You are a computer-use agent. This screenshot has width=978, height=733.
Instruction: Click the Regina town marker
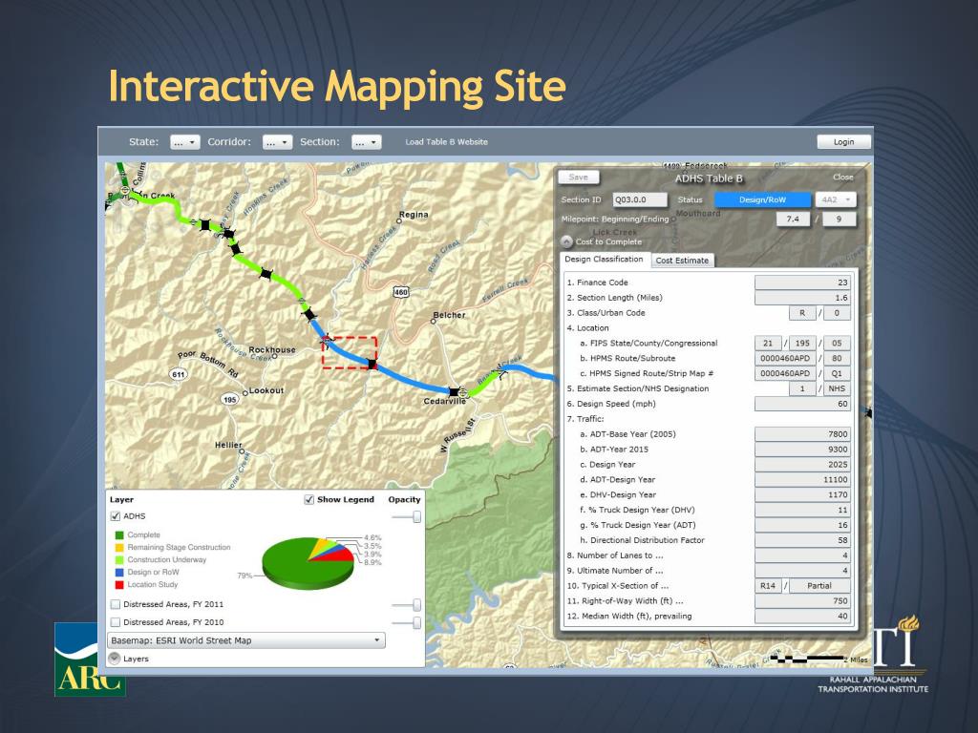pos(400,220)
